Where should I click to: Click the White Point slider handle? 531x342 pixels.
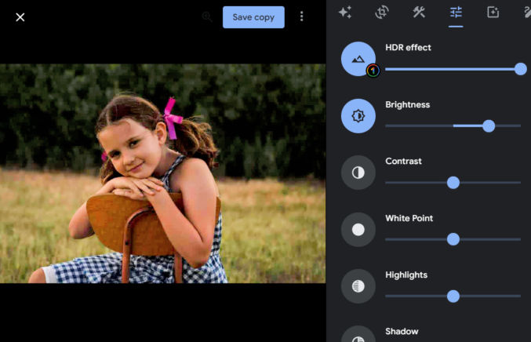(453, 239)
